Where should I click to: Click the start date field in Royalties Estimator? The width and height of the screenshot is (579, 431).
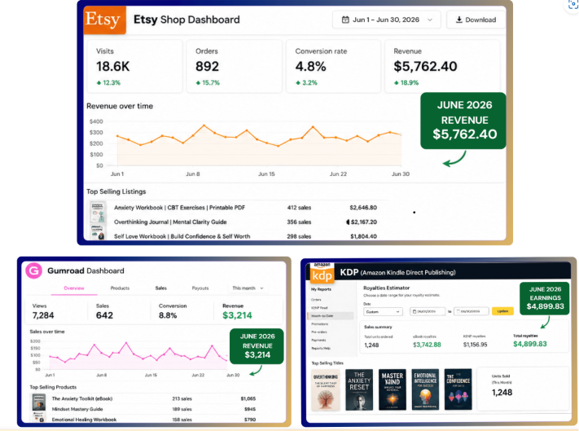(428, 312)
